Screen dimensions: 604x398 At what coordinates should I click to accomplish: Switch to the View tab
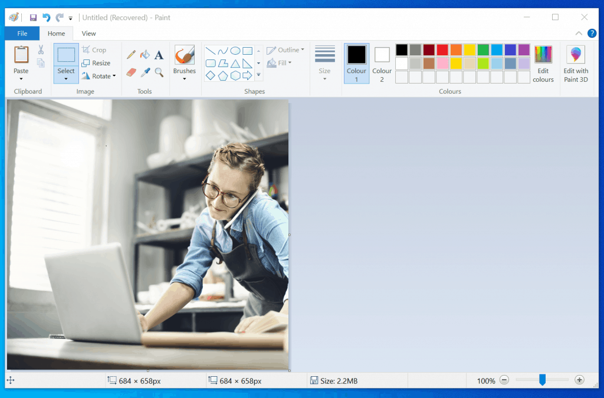tap(88, 34)
